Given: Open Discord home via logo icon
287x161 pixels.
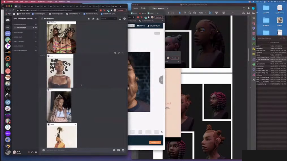Looking at the screenshot, I should [8, 20].
